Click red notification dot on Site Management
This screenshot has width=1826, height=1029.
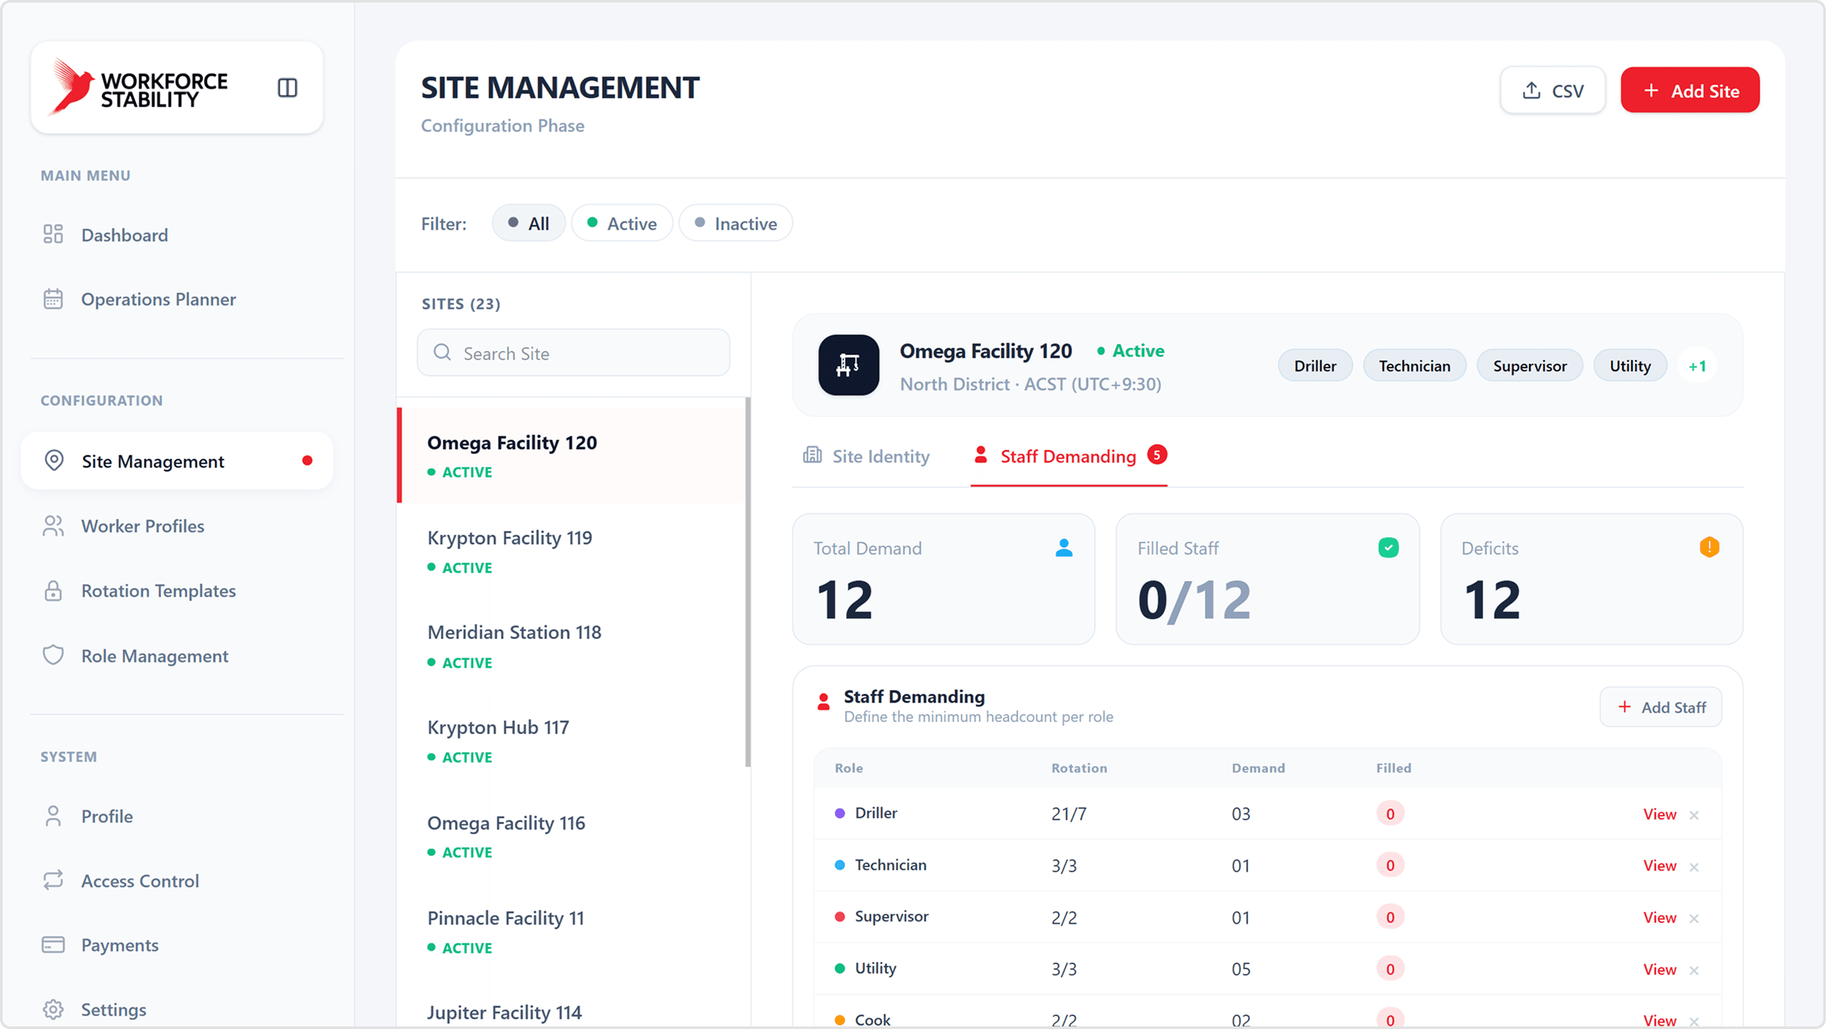click(307, 461)
